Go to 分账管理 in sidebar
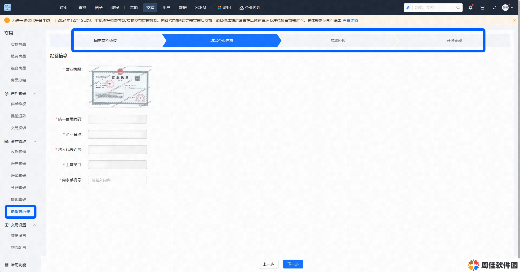The image size is (520, 272). coord(18,188)
